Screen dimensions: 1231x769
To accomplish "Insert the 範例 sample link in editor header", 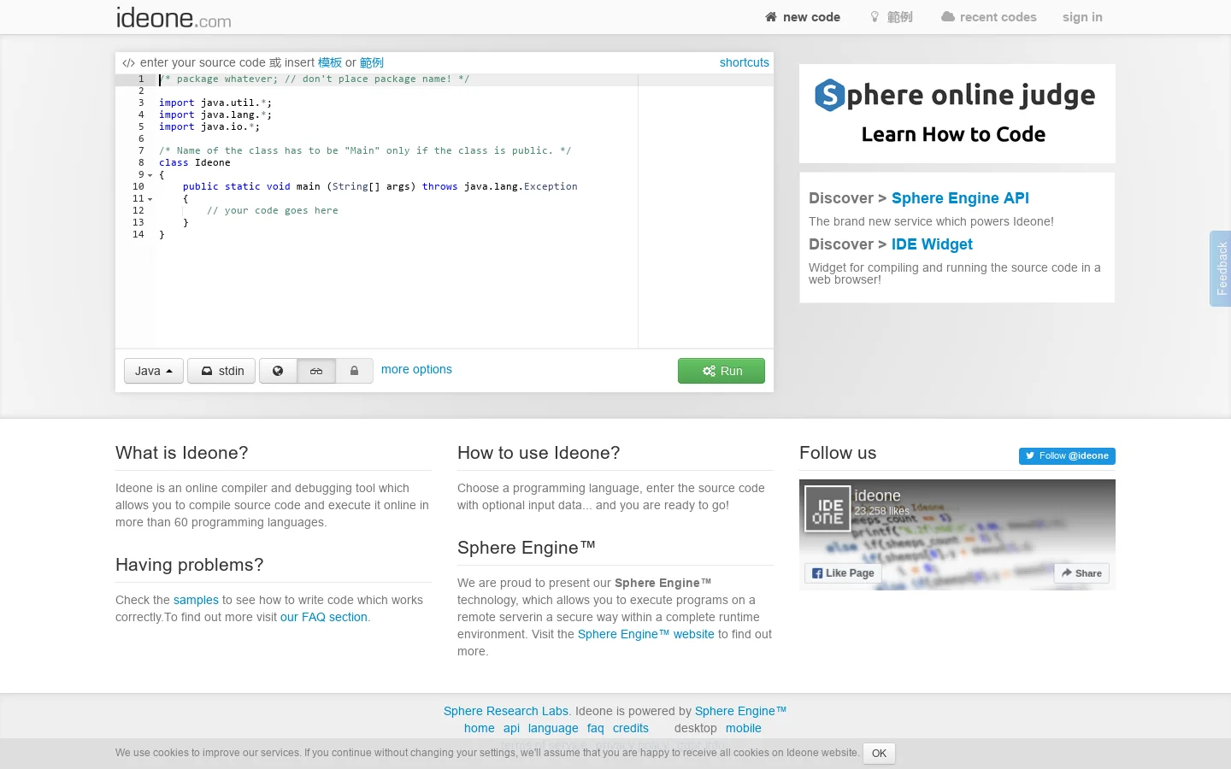I will pos(372,62).
